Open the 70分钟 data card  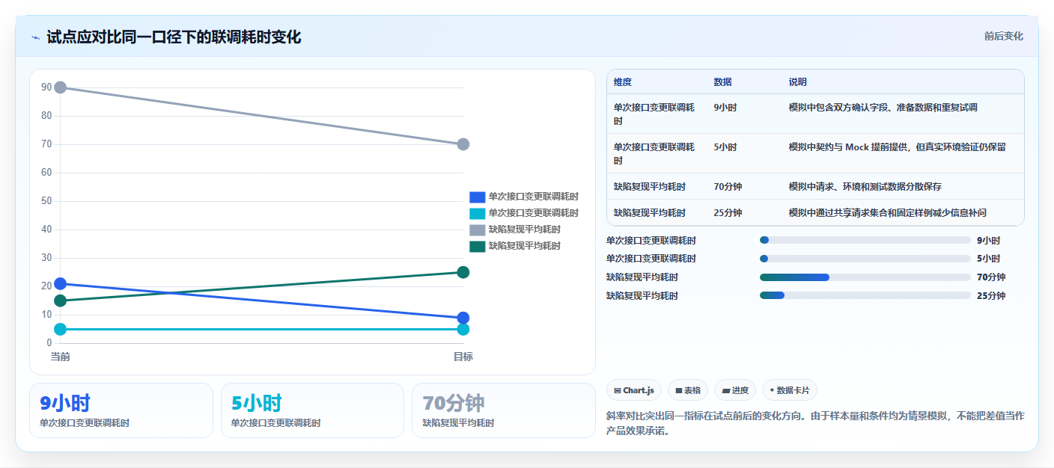click(504, 410)
